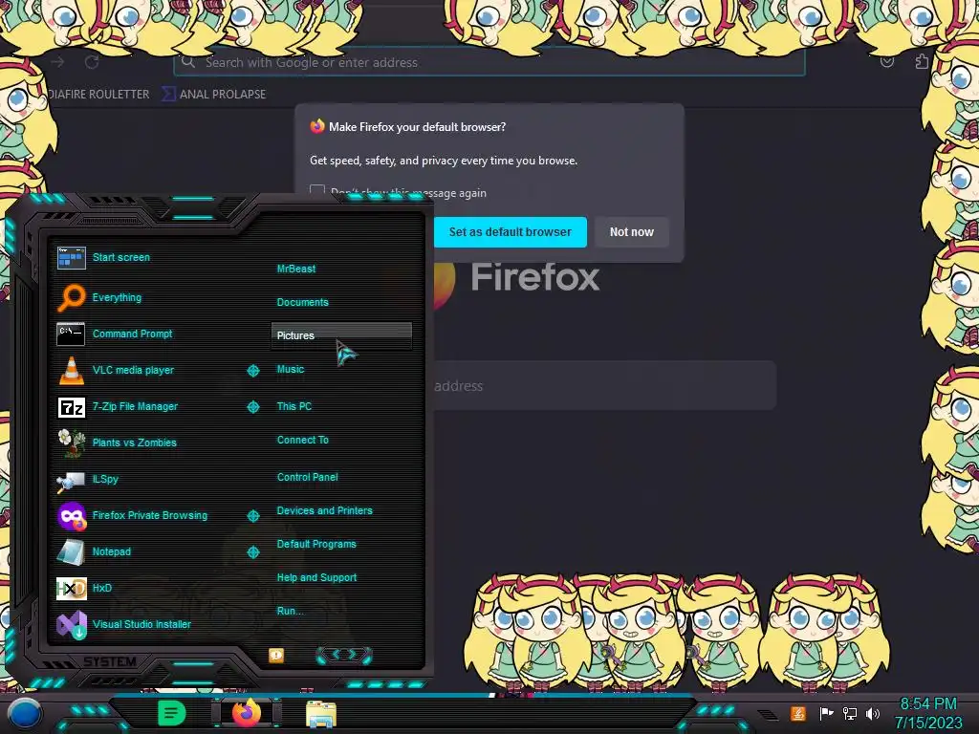The height and width of the screenshot is (734, 979).
Task: Focus the Search with Google address bar
Action: pyautogui.click(x=489, y=62)
